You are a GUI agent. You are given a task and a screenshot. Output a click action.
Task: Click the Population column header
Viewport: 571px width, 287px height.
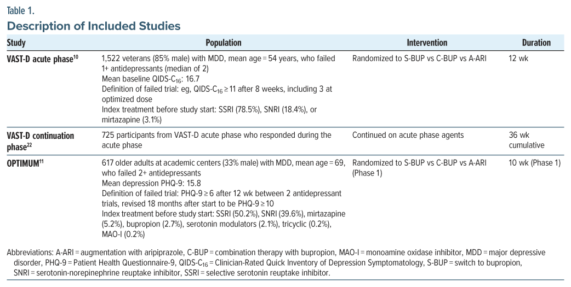[223, 43]
